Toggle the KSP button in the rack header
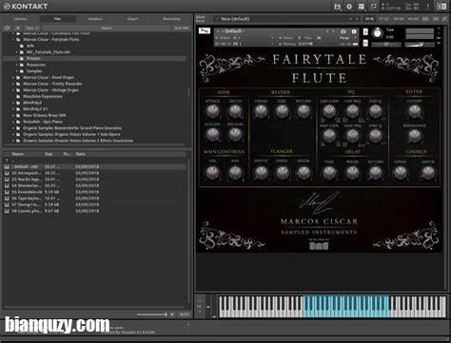Image resolution: width=451 pixels, height=343 pixels. coord(425,19)
